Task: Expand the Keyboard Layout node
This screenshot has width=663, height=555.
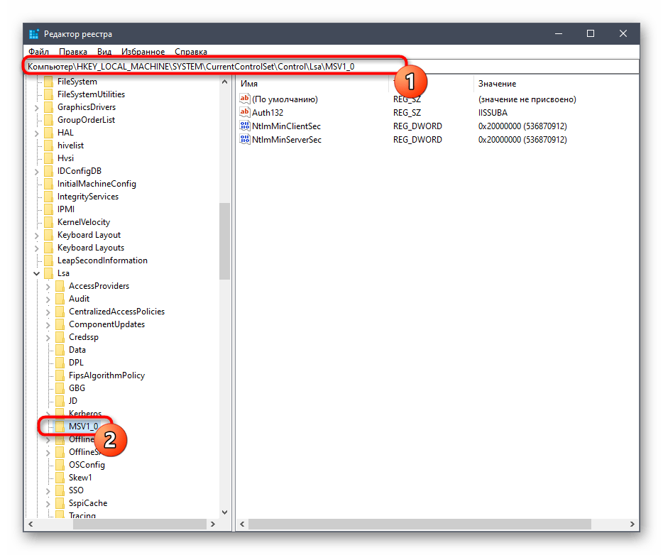Action: tap(36, 235)
